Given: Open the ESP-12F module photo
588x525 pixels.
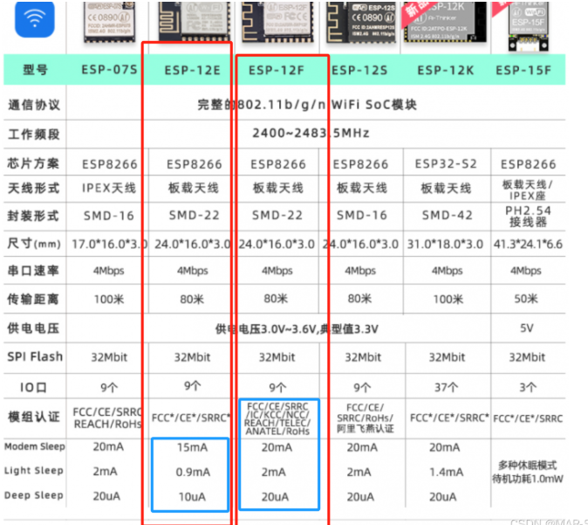Looking at the screenshot, I should click(277, 22).
